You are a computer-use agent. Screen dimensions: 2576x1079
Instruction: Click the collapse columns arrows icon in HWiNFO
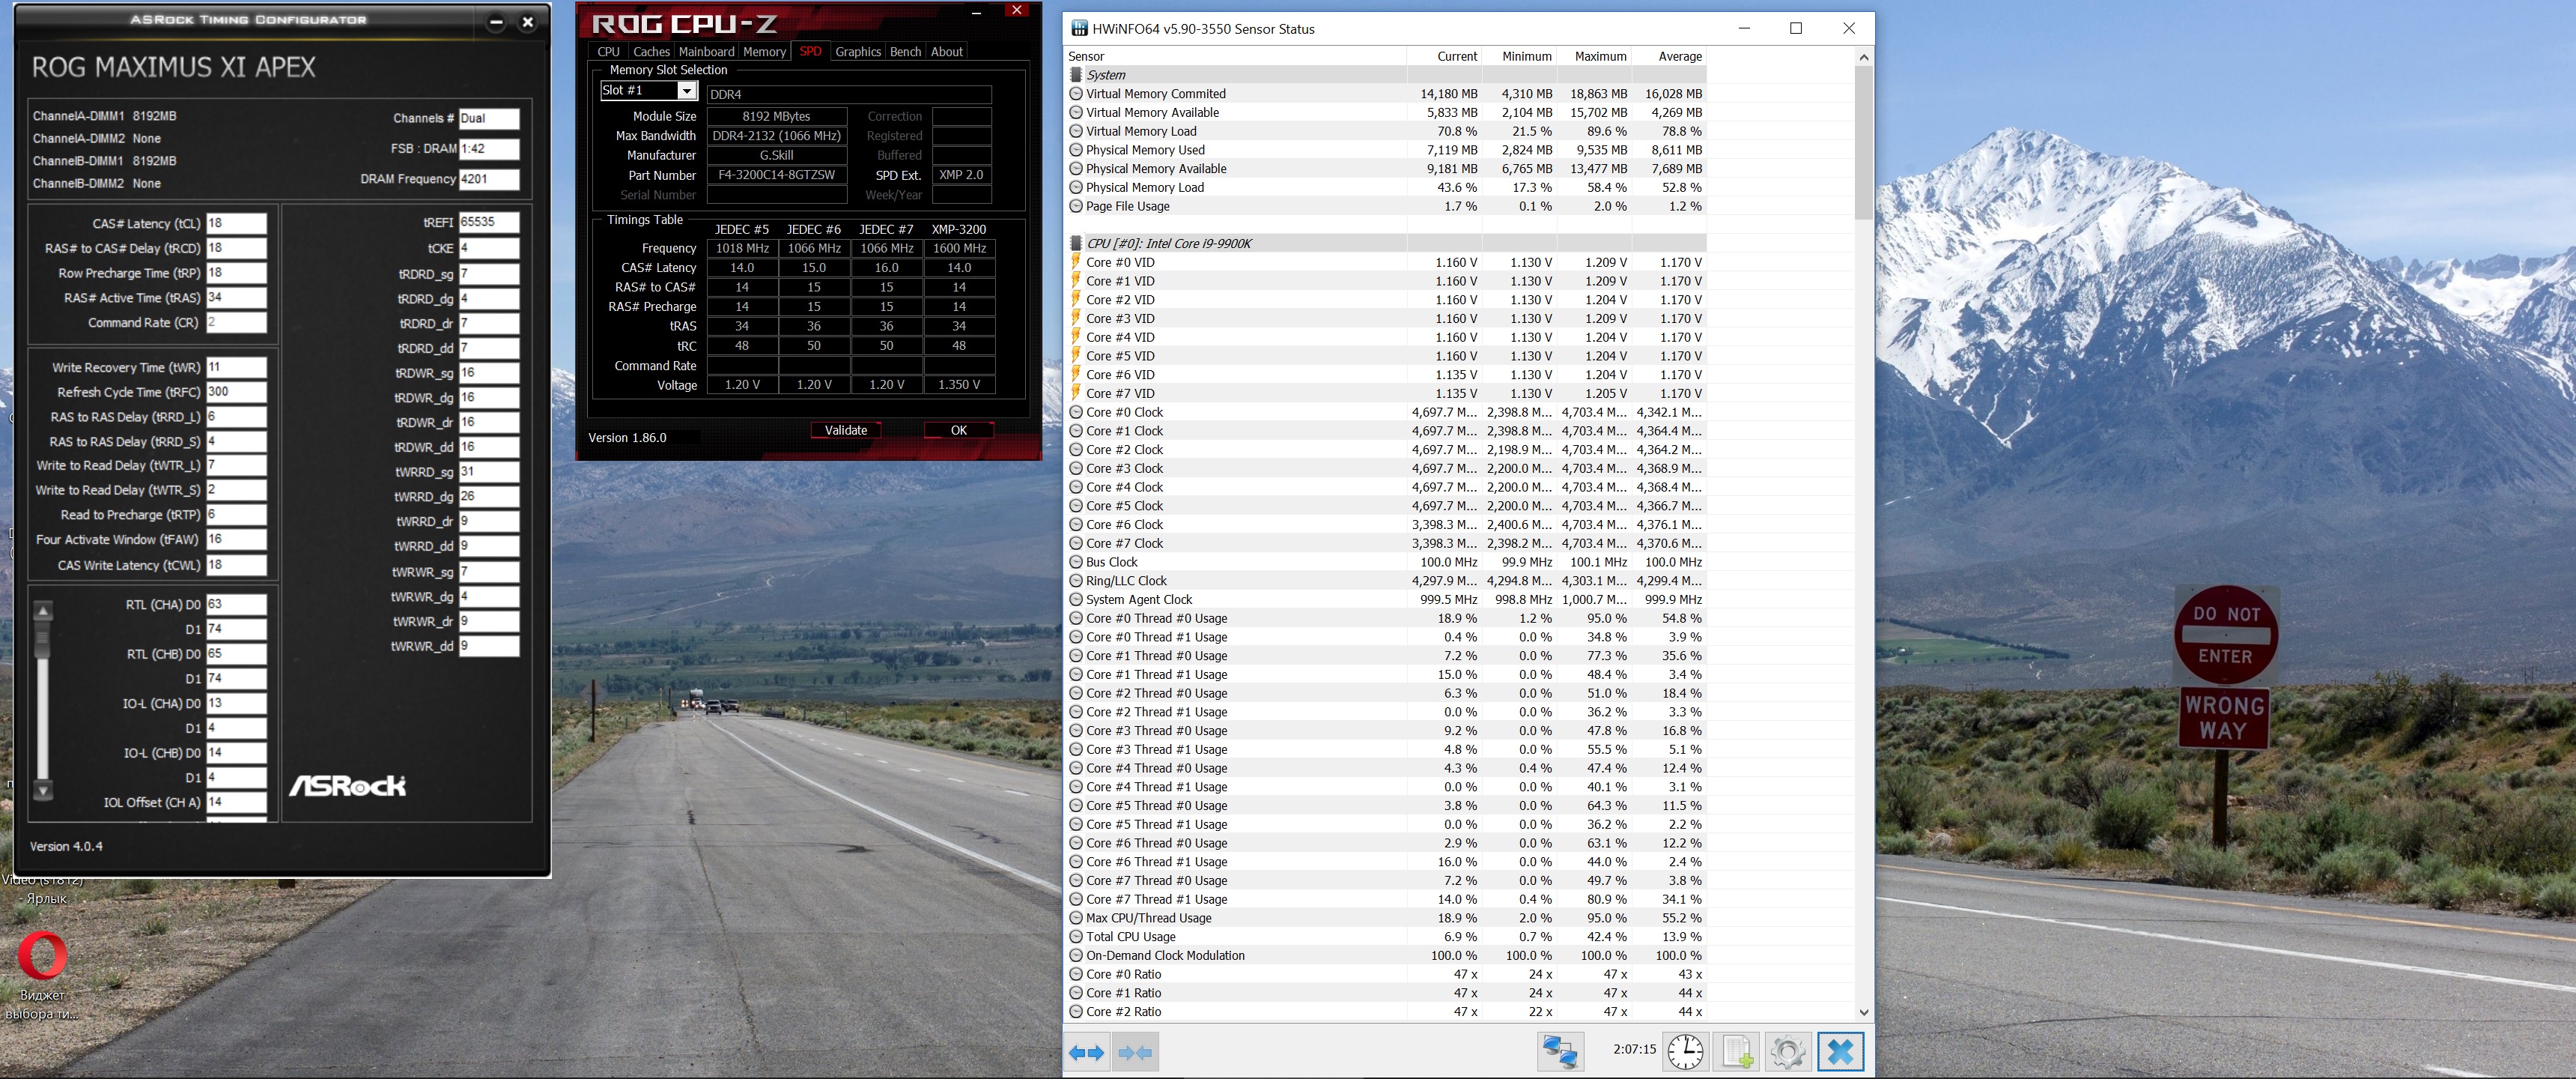1135,1053
